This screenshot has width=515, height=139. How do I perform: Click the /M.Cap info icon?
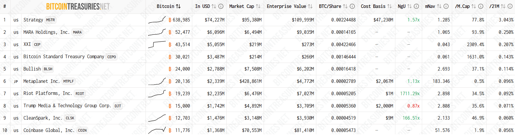click(481, 6)
